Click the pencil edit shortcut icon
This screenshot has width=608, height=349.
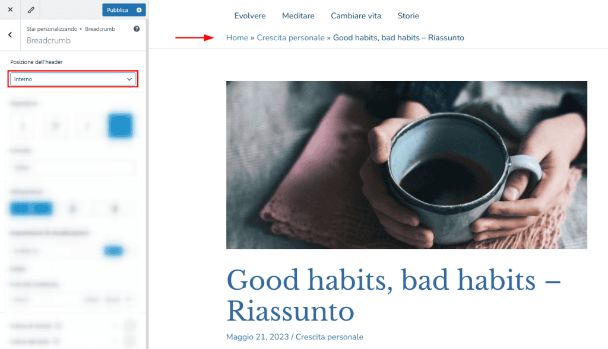click(x=31, y=9)
